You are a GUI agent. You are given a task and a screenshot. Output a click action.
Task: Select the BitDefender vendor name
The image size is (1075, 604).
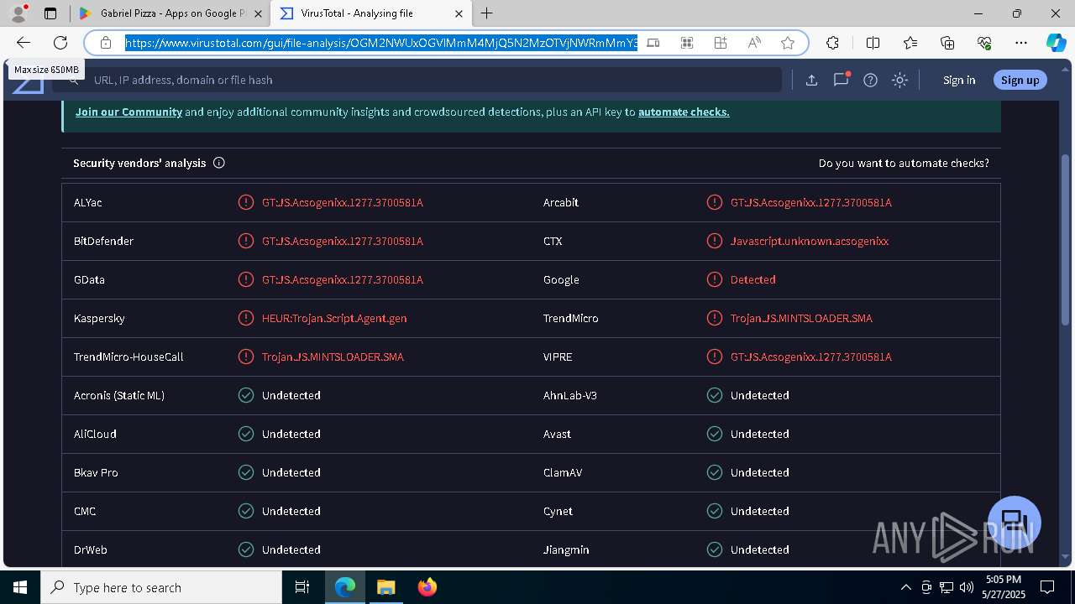[x=103, y=241]
